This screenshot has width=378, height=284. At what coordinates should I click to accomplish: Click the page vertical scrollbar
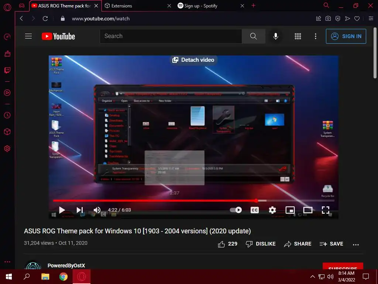pyautogui.click(x=375, y=53)
